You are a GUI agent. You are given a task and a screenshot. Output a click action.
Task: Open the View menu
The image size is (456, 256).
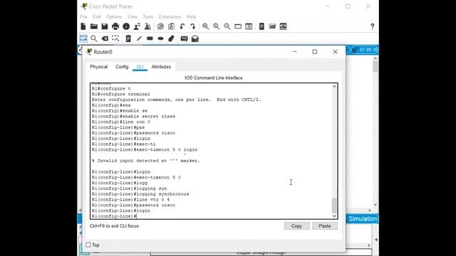pyautogui.click(x=133, y=16)
